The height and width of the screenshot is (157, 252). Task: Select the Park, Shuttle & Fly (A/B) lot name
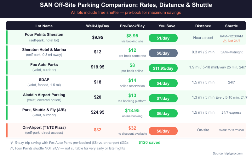tap(44, 110)
